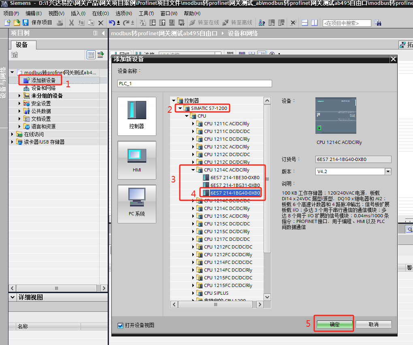Save the project using 保存项目
The image size is (413, 345).
click(37, 23)
